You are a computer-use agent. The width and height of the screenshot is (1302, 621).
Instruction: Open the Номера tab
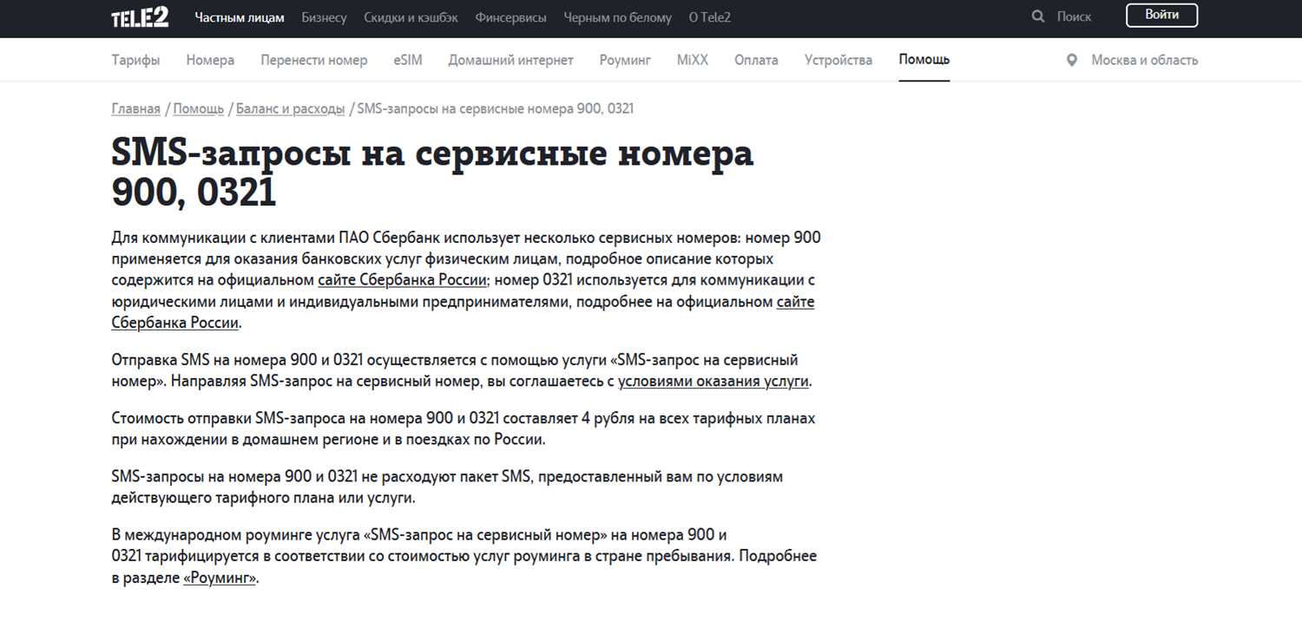click(x=210, y=60)
